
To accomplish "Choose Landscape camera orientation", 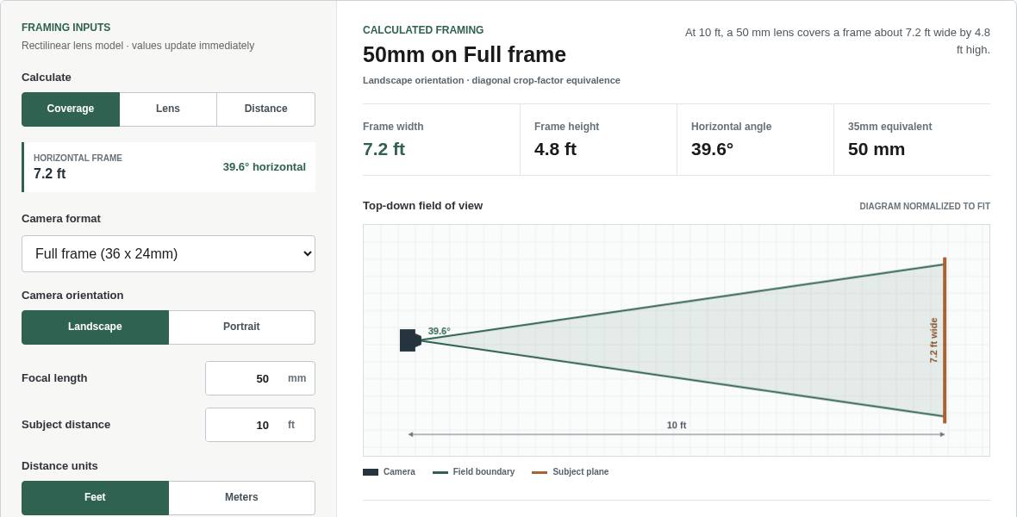I will tap(96, 327).
